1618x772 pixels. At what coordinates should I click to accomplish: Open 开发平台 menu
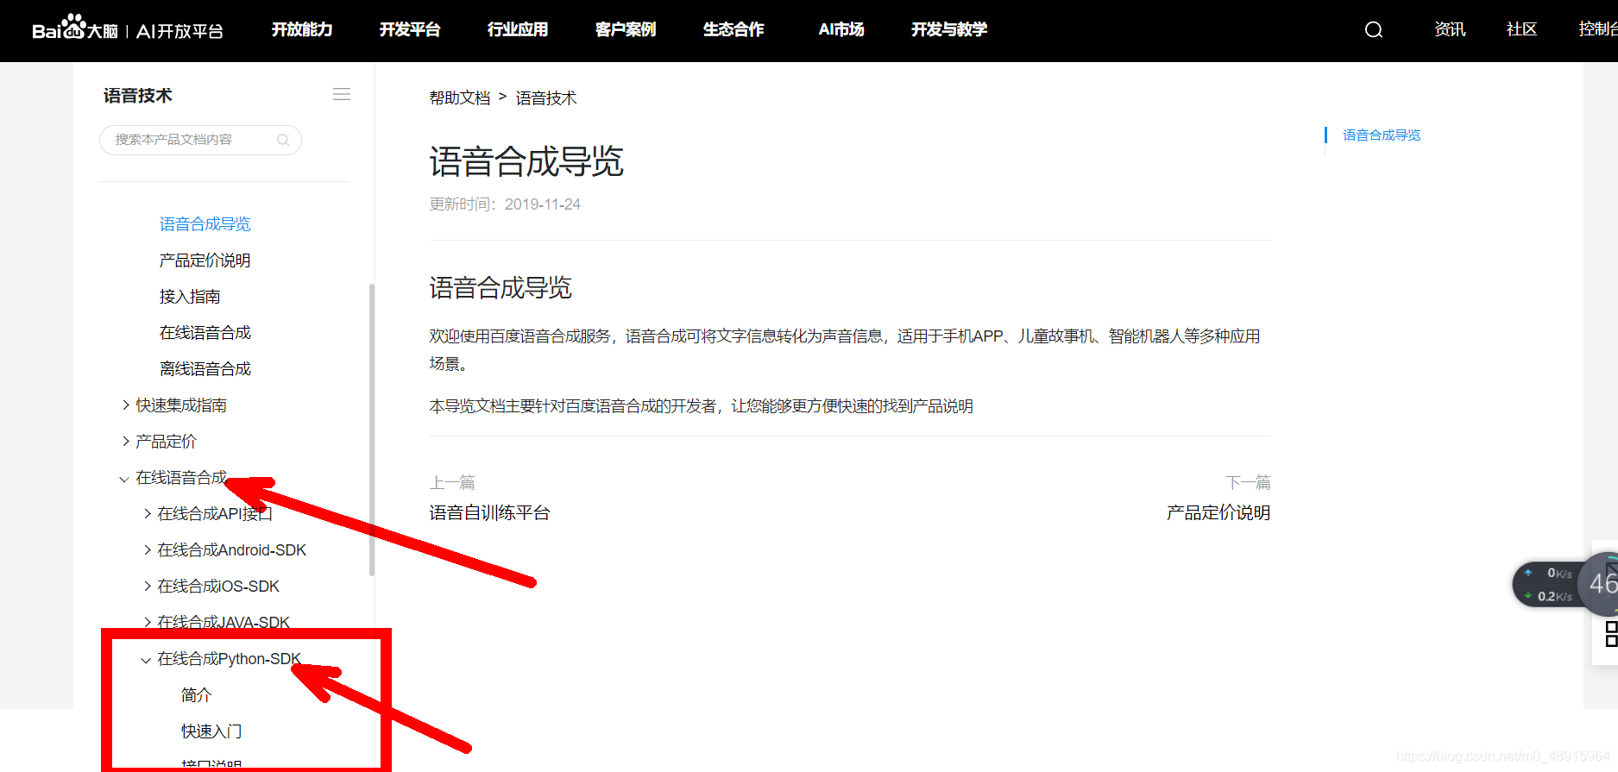point(410,29)
